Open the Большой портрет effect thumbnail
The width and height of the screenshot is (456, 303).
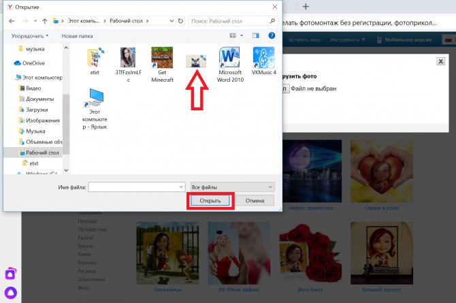[x=382, y=253]
